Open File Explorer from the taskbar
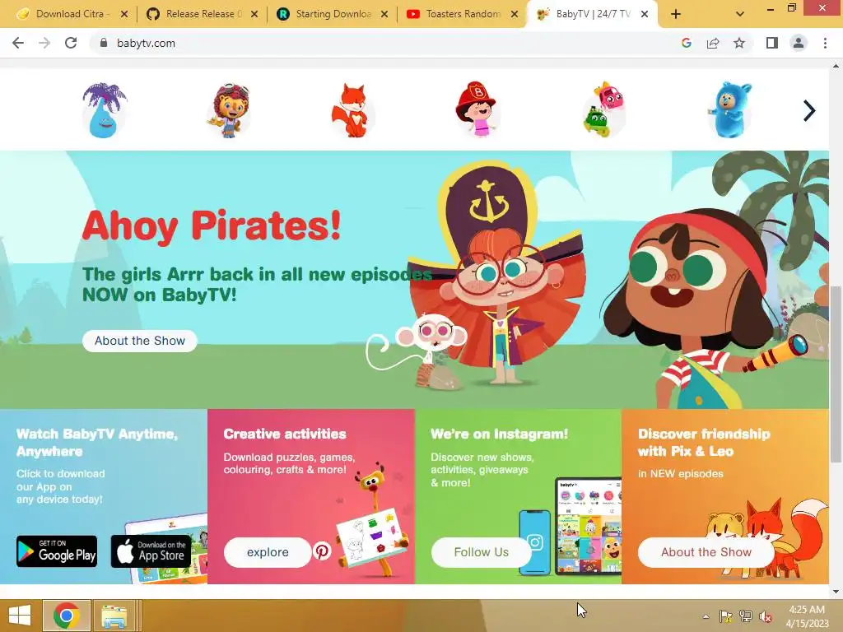The image size is (843, 632). pyautogui.click(x=114, y=616)
